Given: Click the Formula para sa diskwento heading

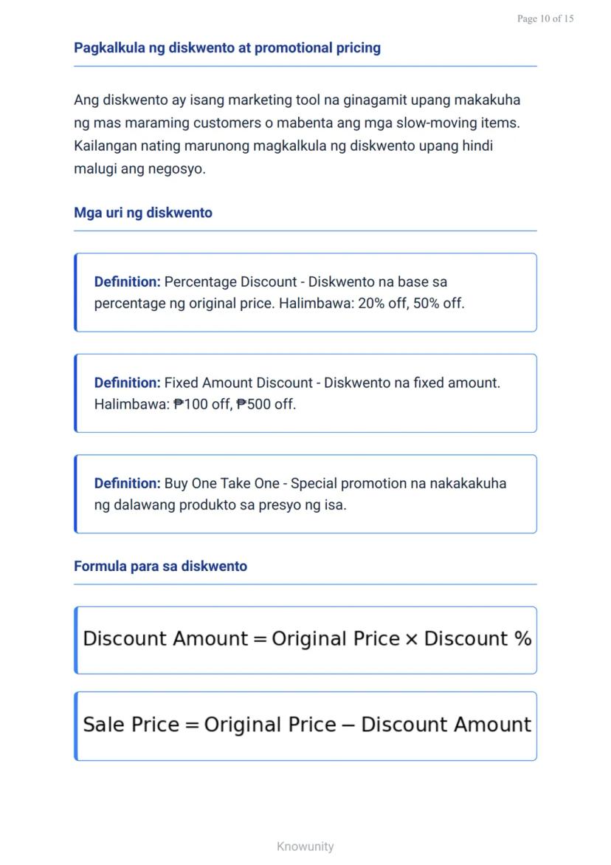Looking at the screenshot, I should point(160,567).
